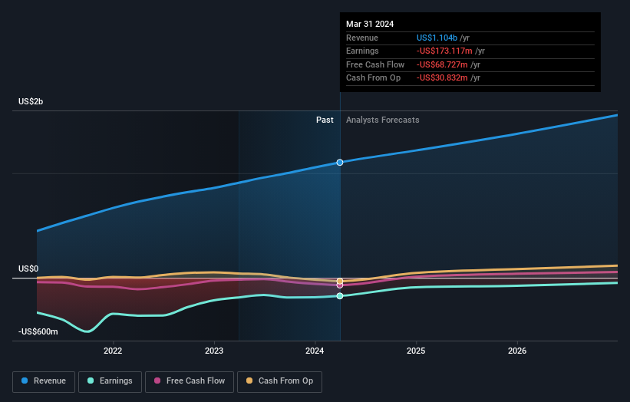Click the Free Cash Flow pink data point marker

click(x=340, y=285)
